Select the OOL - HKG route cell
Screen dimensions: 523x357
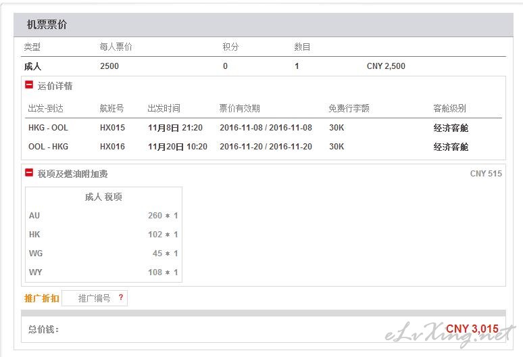[x=48, y=147]
